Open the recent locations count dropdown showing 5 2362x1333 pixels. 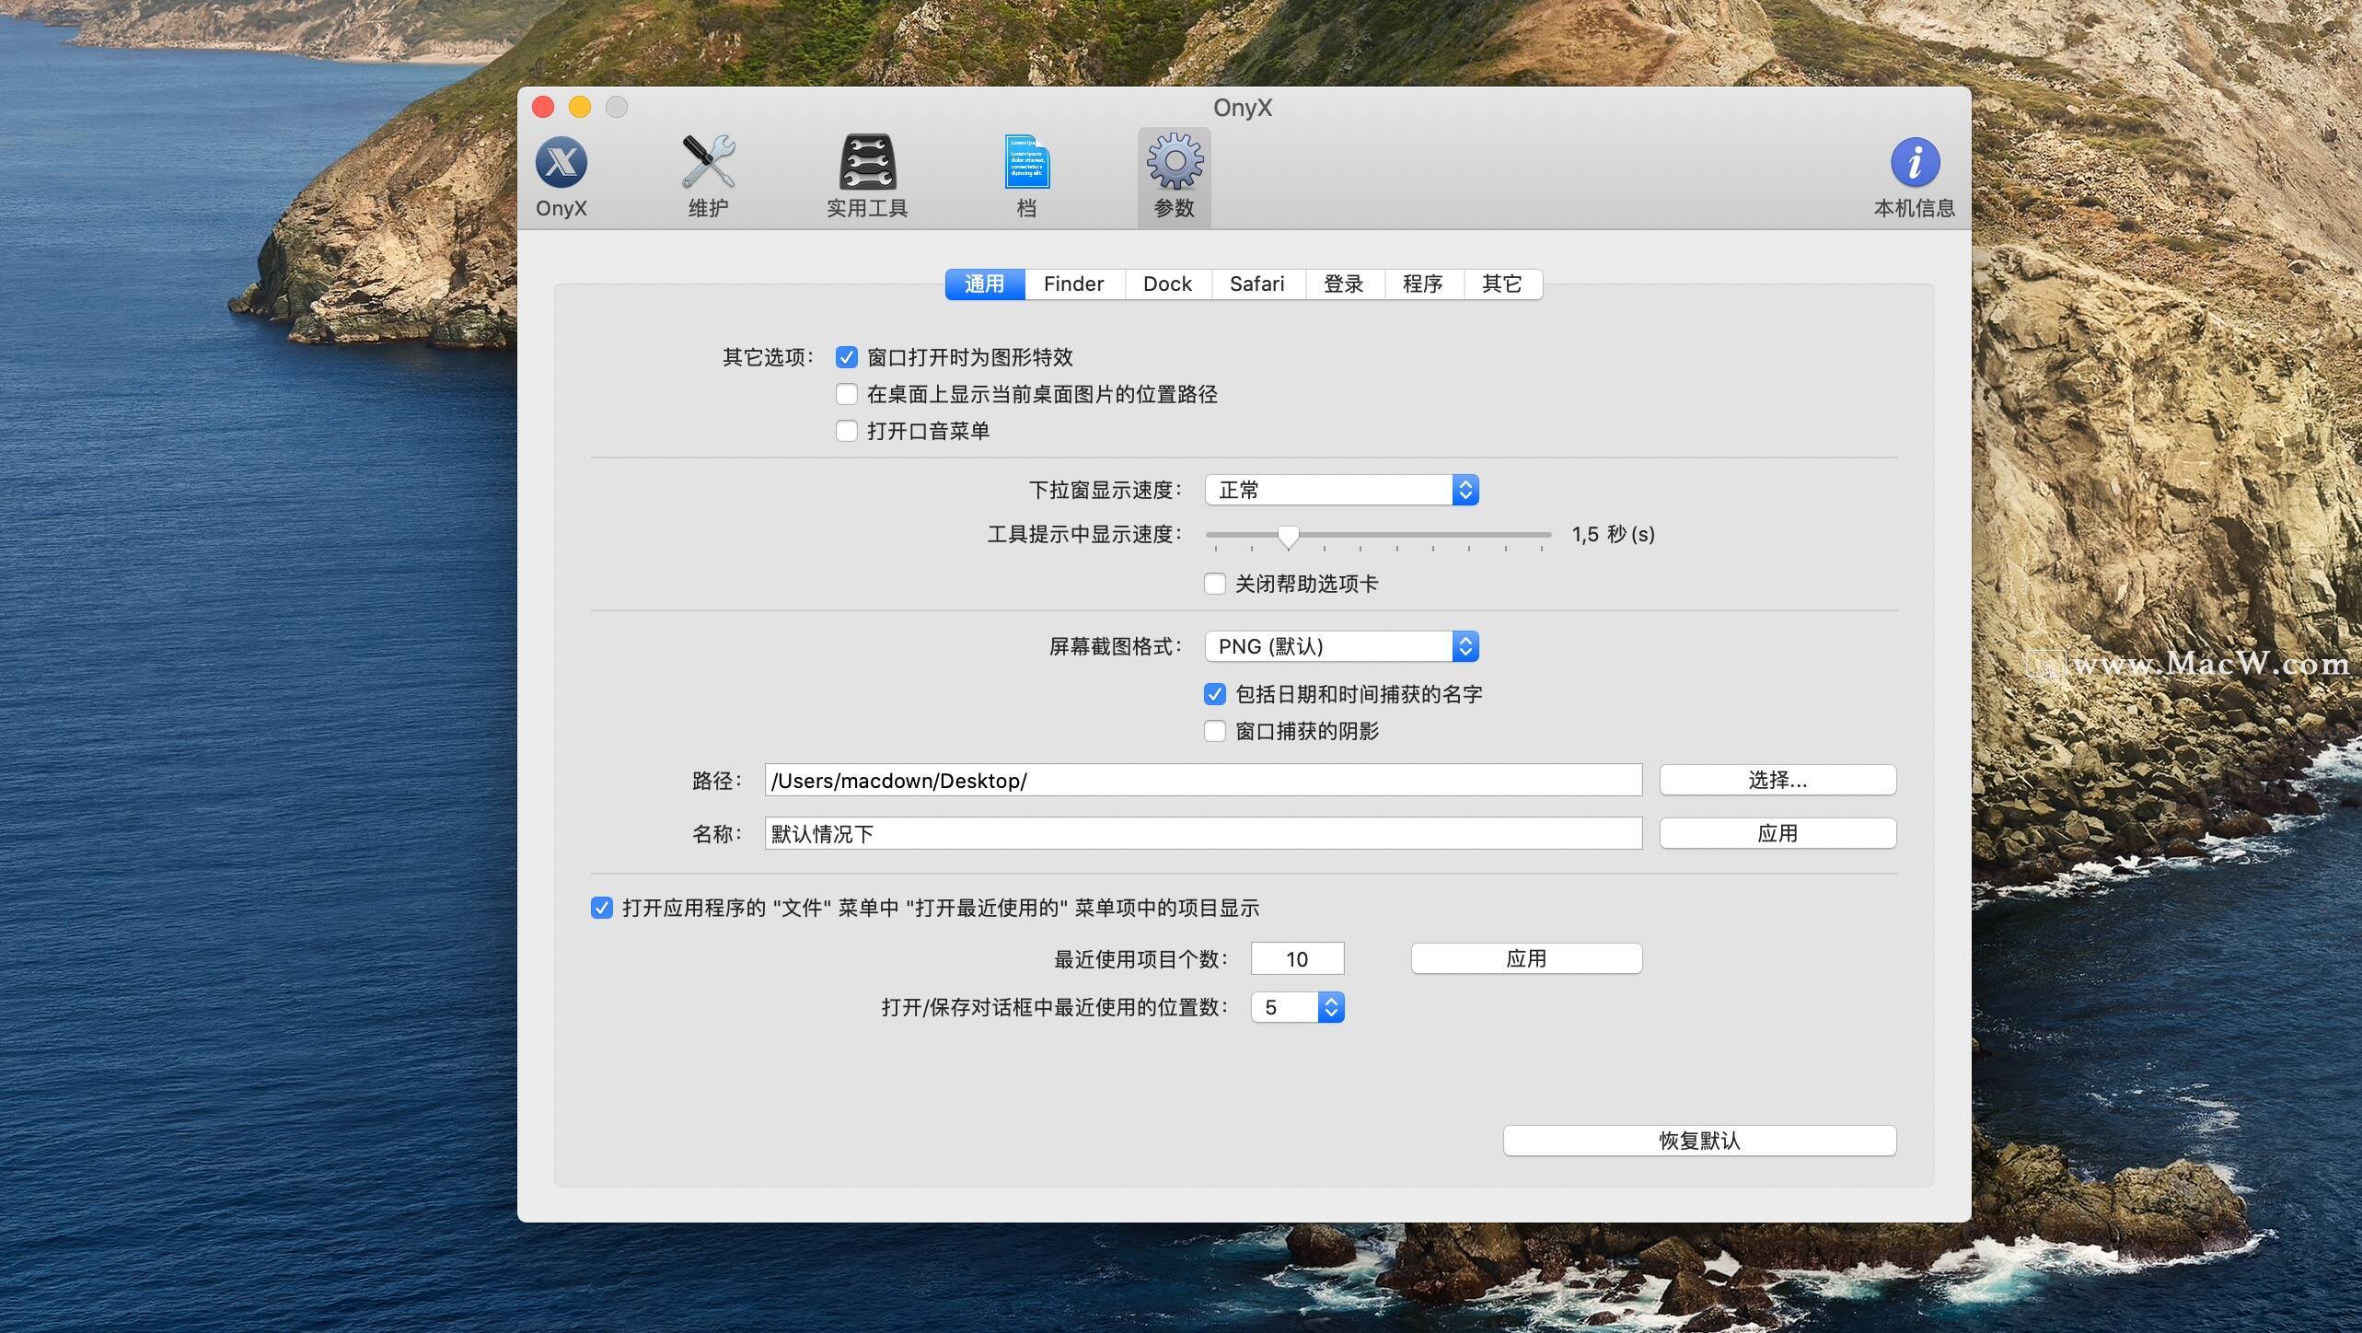tap(1298, 1007)
